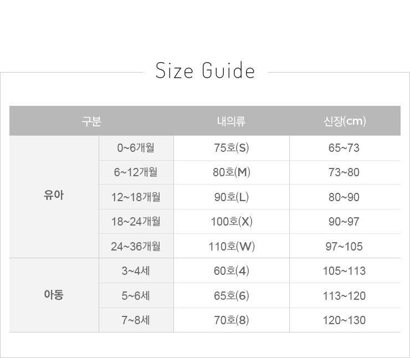Select the 유아 category cell
This screenshot has height=358, width=410.
coord(54,196)
